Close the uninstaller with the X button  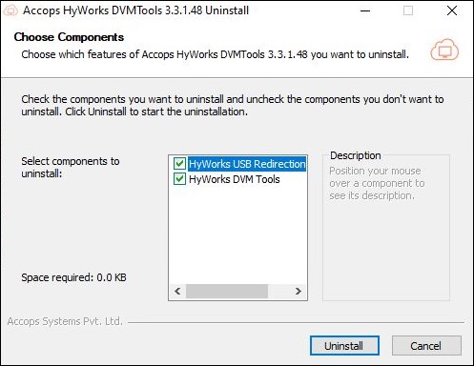452,10
